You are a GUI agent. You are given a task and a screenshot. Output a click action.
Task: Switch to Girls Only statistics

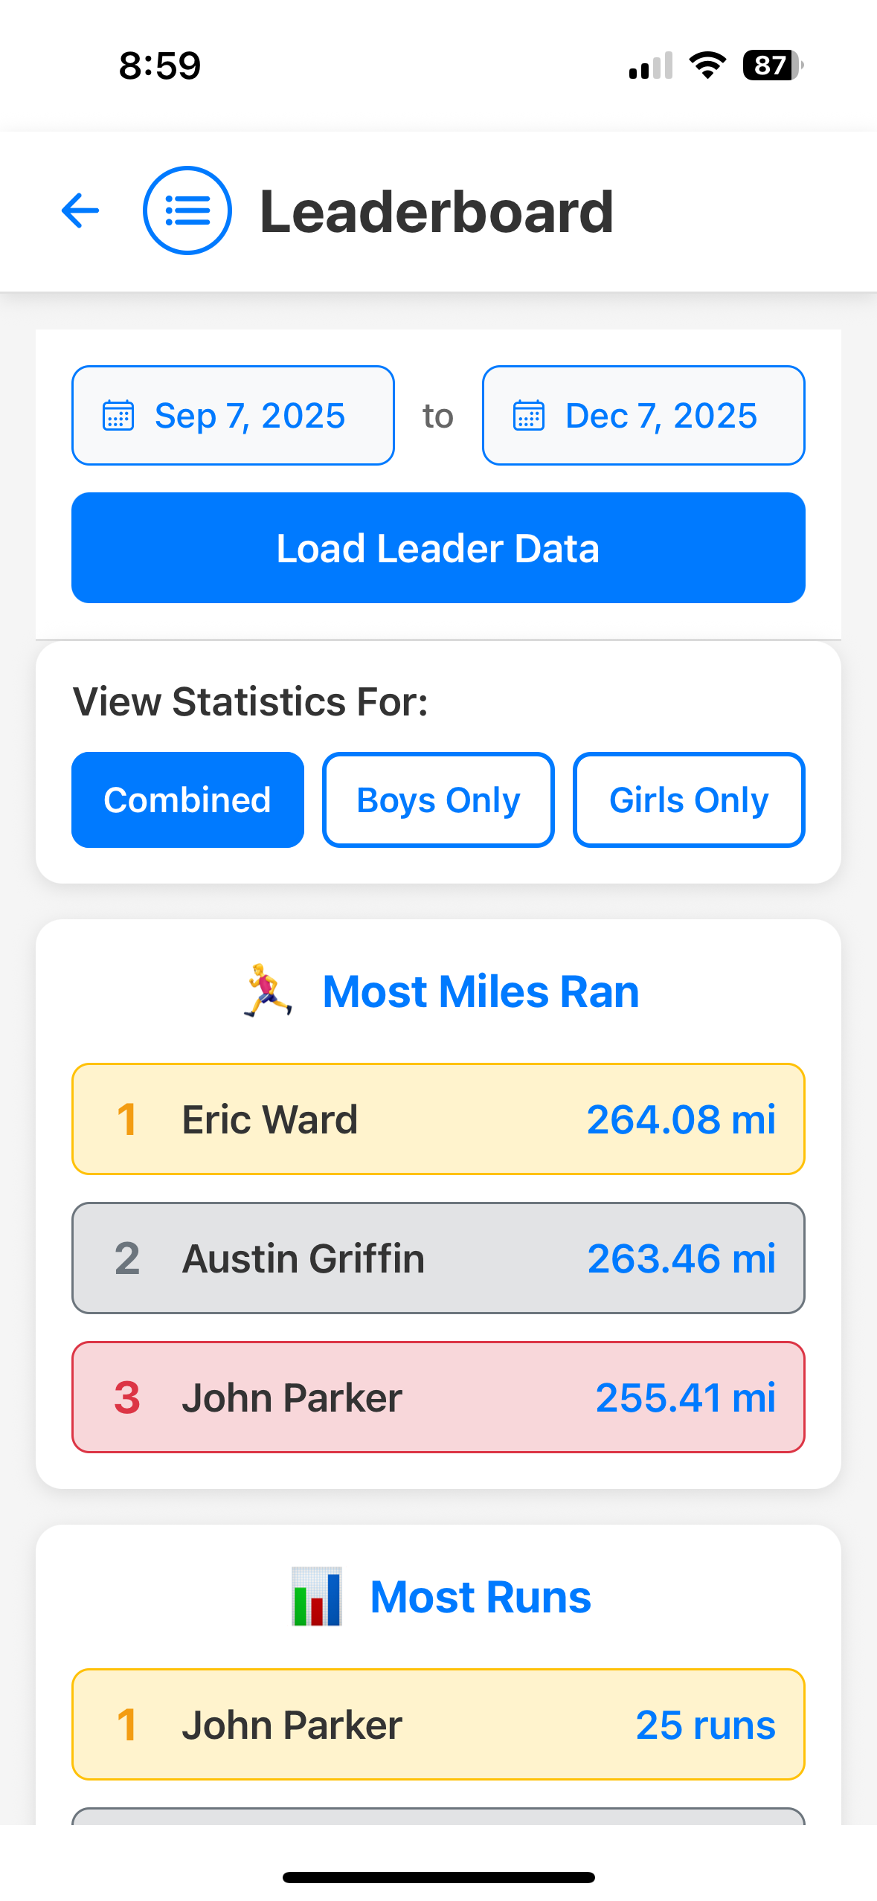pos(689,800)
